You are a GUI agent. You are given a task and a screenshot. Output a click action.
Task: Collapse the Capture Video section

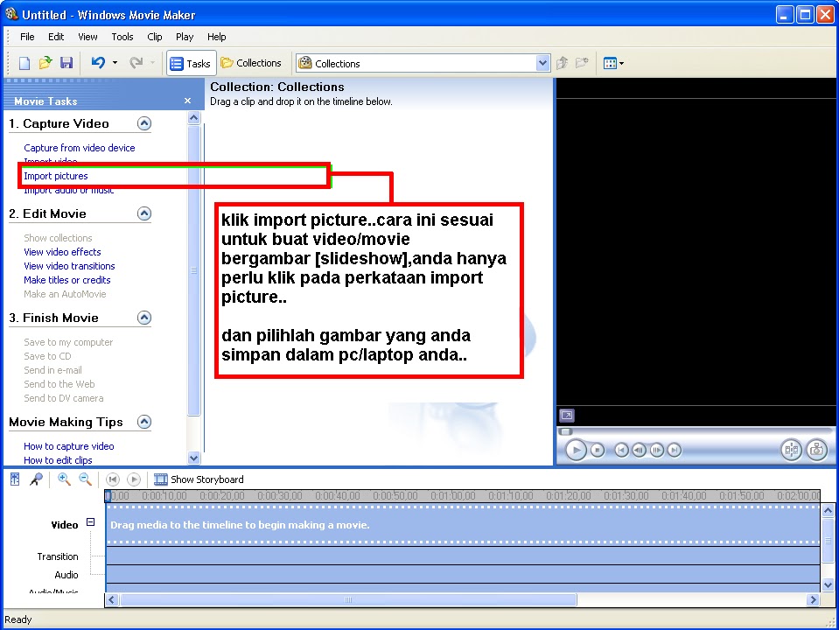[x=144, y=123]
